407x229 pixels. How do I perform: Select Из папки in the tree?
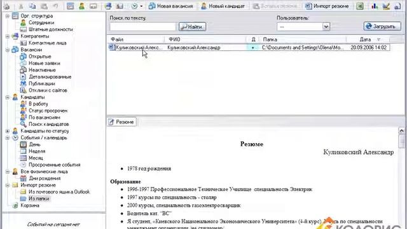coord(39,198)
